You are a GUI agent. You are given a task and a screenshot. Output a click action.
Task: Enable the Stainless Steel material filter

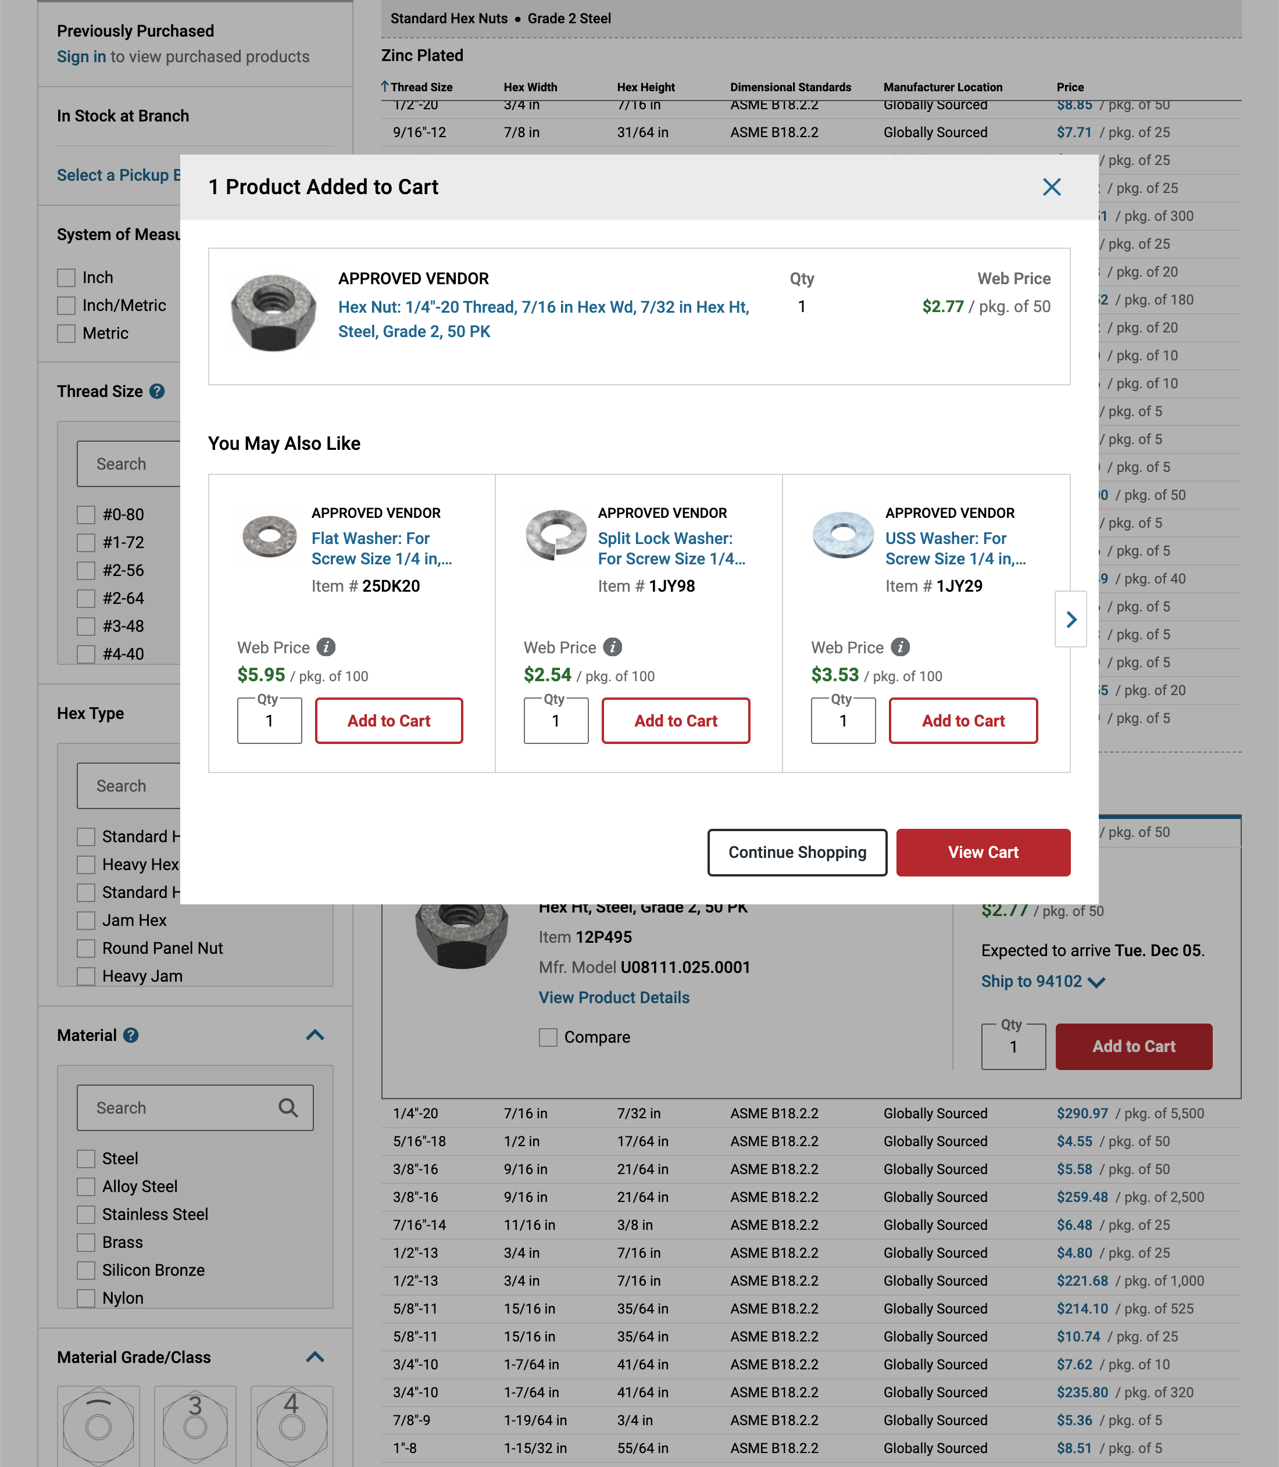pyautogui.click(x=87, y=1214)
